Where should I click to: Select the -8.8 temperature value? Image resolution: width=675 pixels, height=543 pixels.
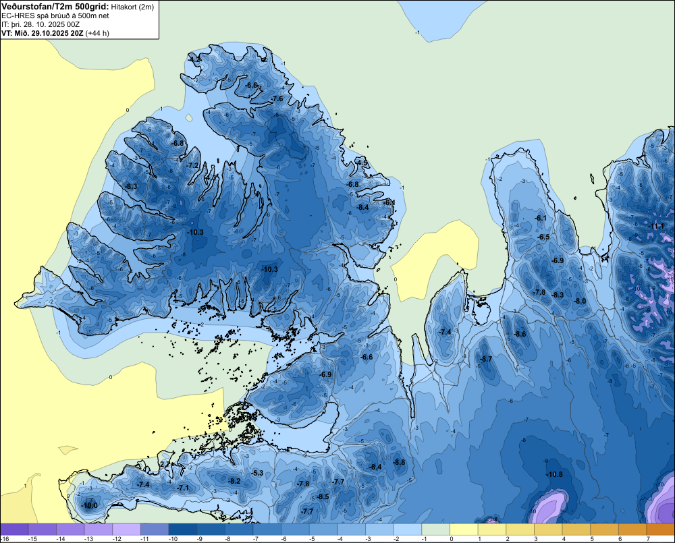(x=399, y=462)
